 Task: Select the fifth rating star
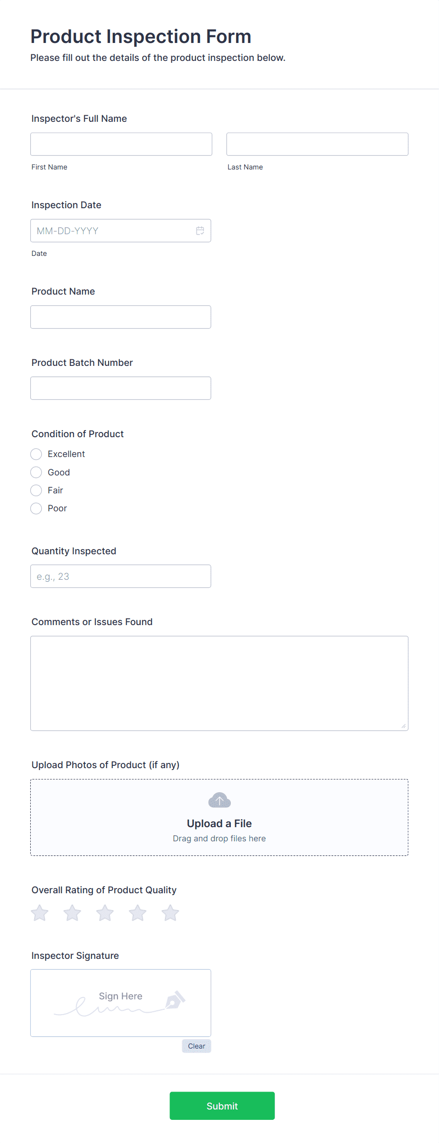(x=170, y=913)
